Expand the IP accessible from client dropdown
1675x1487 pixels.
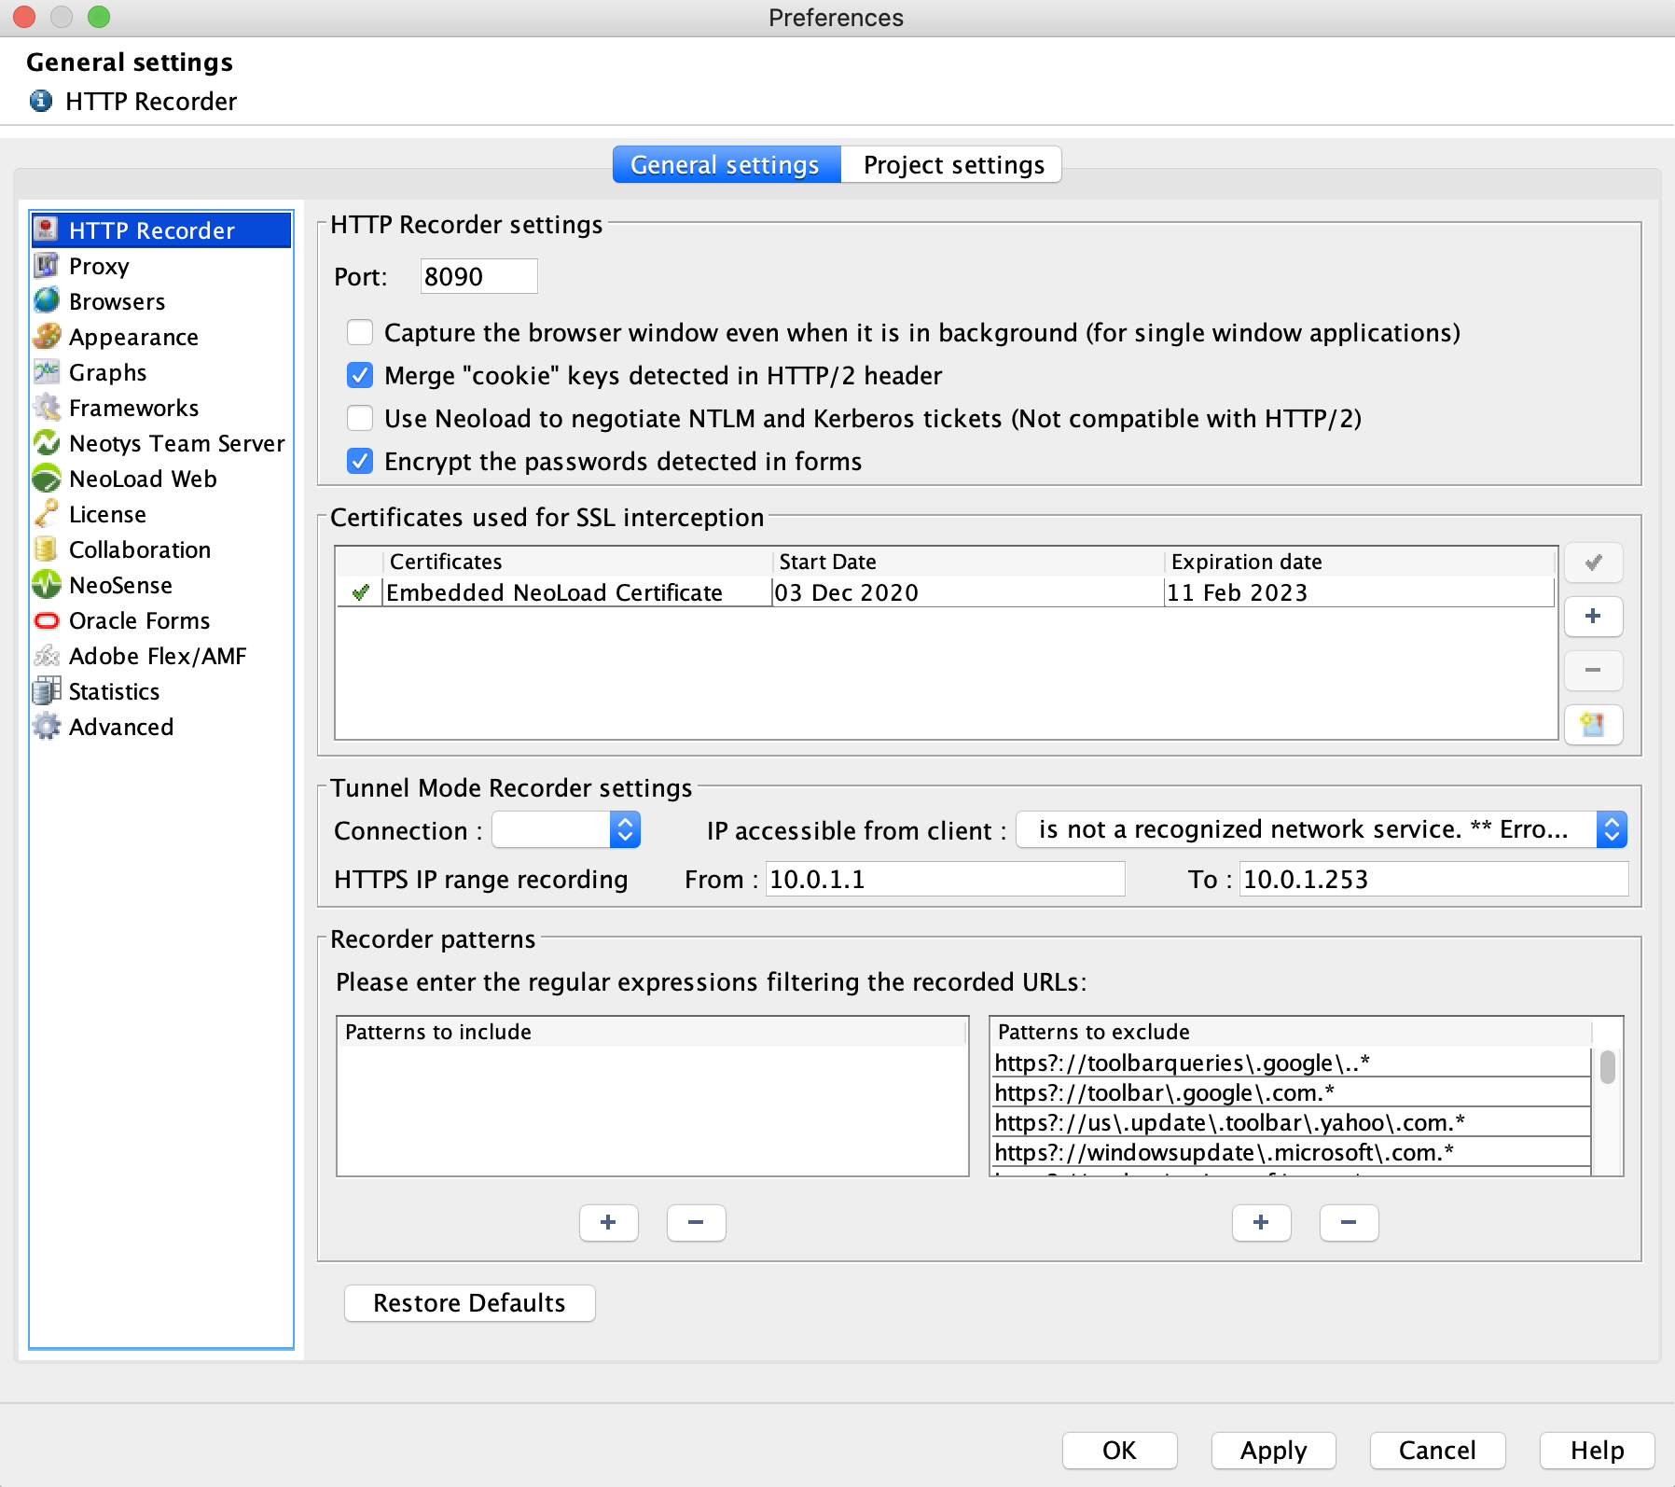click(1320, 829)
